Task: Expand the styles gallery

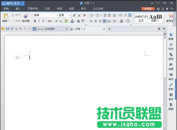Action: coord(163,21)
